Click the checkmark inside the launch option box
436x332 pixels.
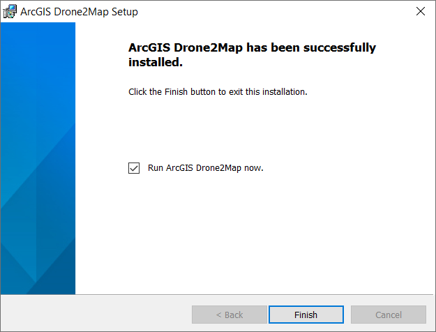(x=134, y=168)
